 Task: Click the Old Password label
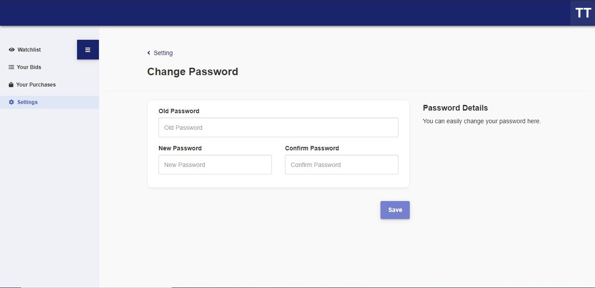click(179, 111)
